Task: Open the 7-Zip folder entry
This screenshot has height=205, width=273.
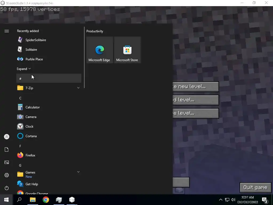Action: 49,88
